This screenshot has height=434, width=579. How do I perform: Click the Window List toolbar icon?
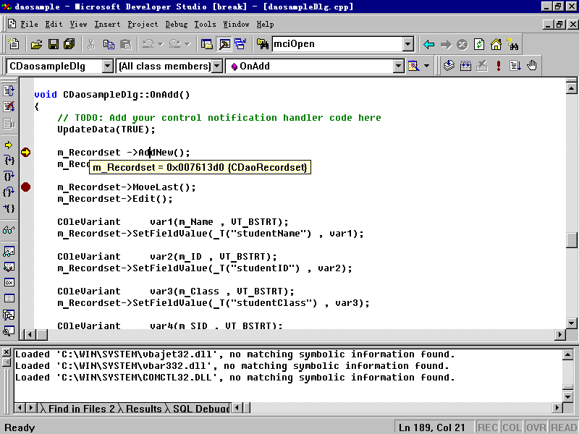240,44
